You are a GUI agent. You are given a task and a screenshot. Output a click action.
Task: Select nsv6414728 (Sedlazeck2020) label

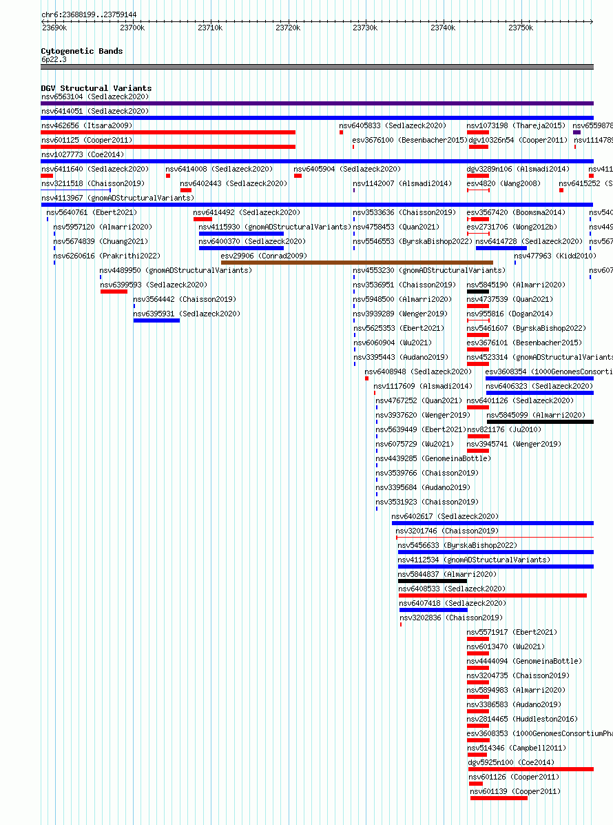(530, 241)
